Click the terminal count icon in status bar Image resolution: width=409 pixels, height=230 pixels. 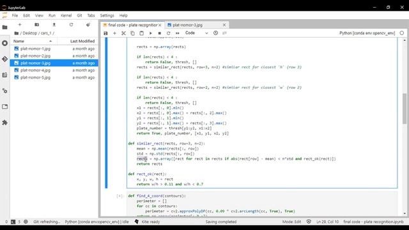(13, 222)
